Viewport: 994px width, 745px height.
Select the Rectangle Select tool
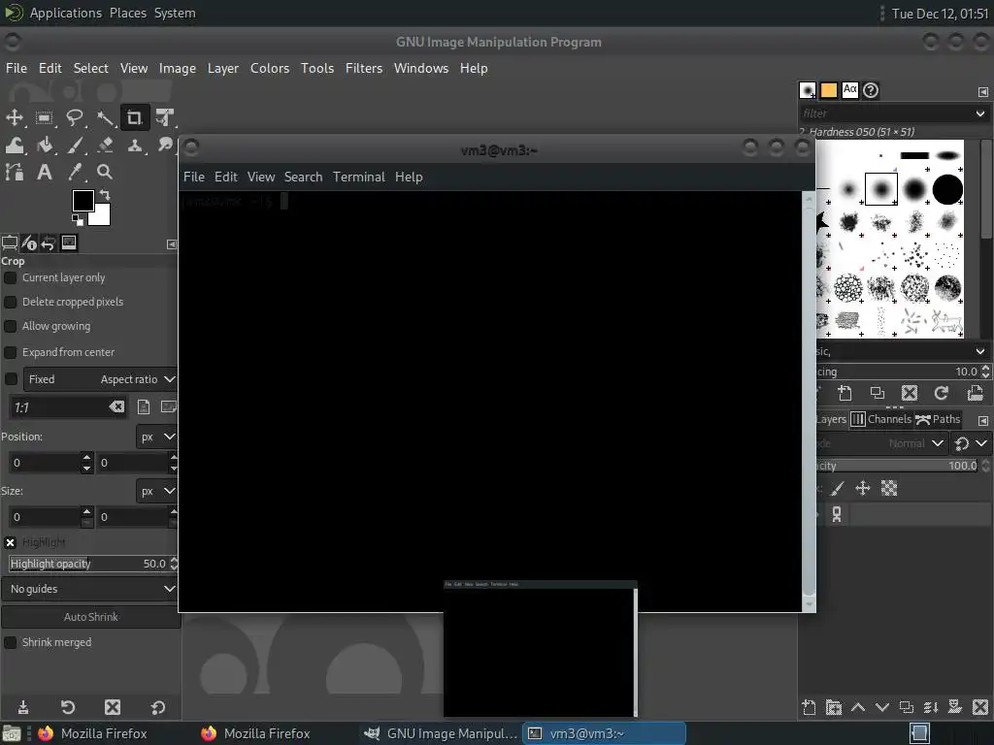(x=45, y=117)
